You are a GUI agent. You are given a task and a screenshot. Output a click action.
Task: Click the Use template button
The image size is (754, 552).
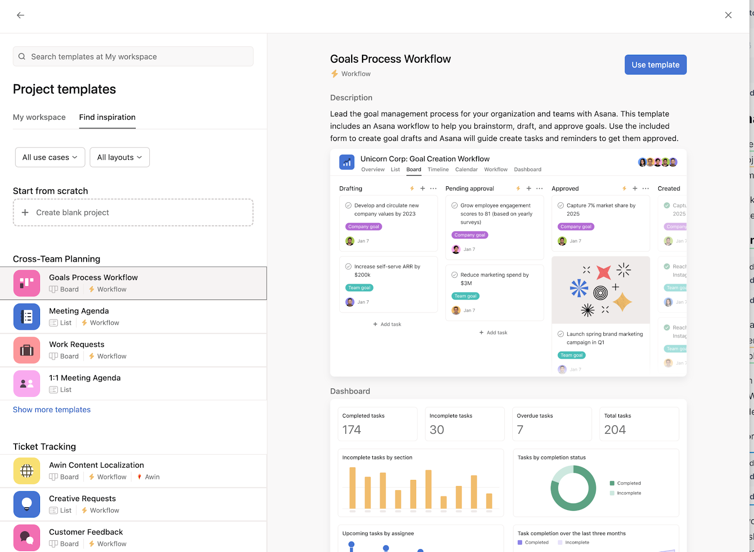tap(656, 65)
